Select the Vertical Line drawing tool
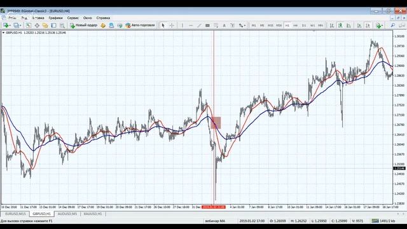 point(183,25)
